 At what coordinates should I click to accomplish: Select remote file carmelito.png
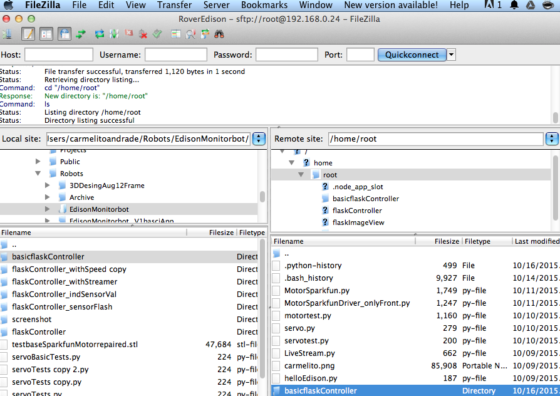pos(416,366)
